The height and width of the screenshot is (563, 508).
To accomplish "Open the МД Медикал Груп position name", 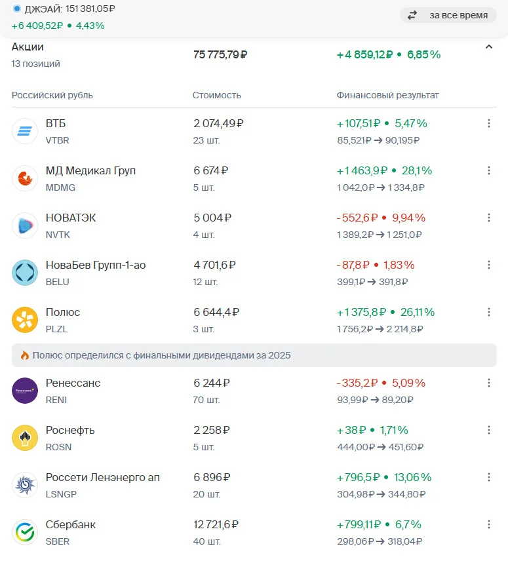I will [90, 170].
